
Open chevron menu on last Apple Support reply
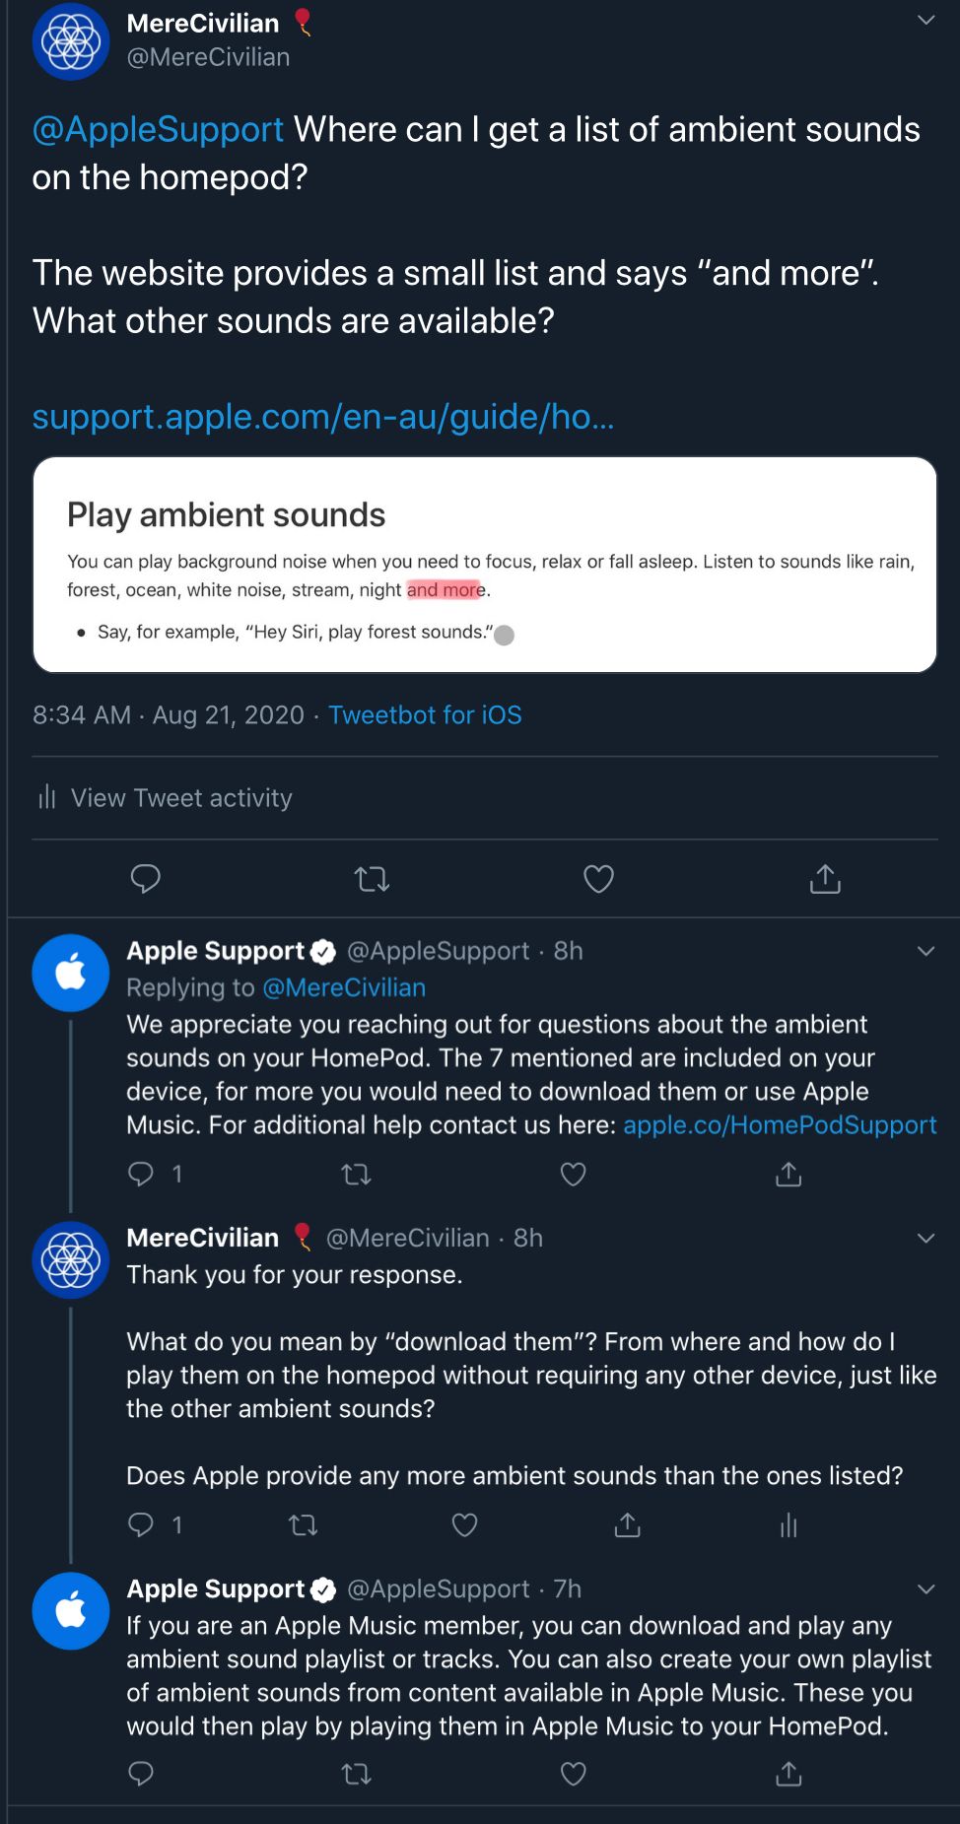point(926,1588)
